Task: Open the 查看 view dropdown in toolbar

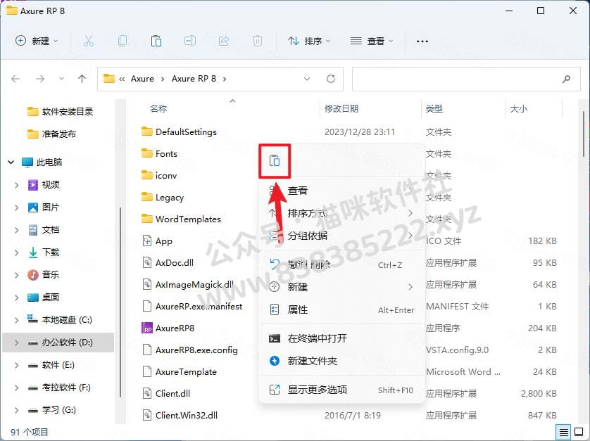Action: (x=371, y=41)
